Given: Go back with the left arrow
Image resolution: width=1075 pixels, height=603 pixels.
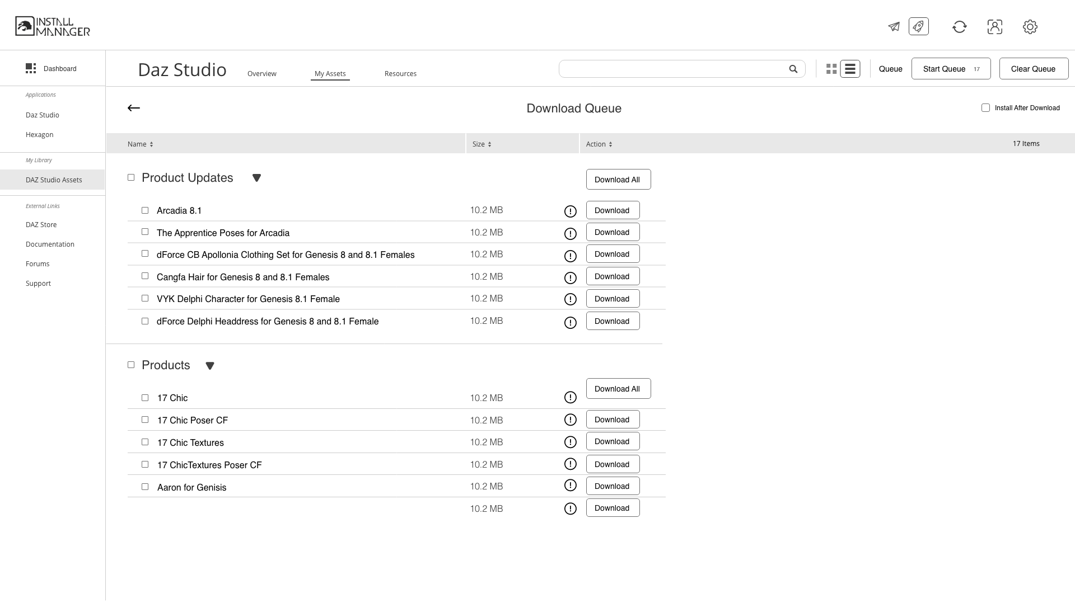Looking at the screenshot, I should pyautogui.click(x=134, y=108).
